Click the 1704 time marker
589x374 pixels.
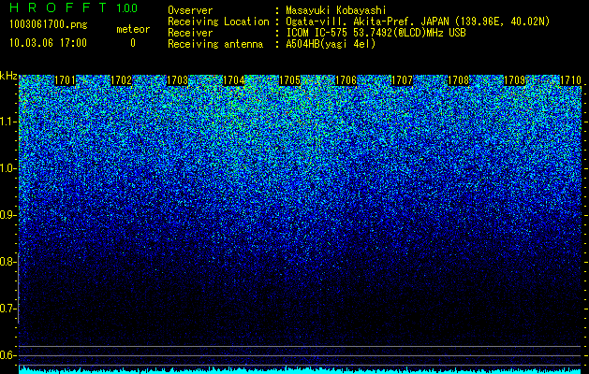(x=234, y=80)
